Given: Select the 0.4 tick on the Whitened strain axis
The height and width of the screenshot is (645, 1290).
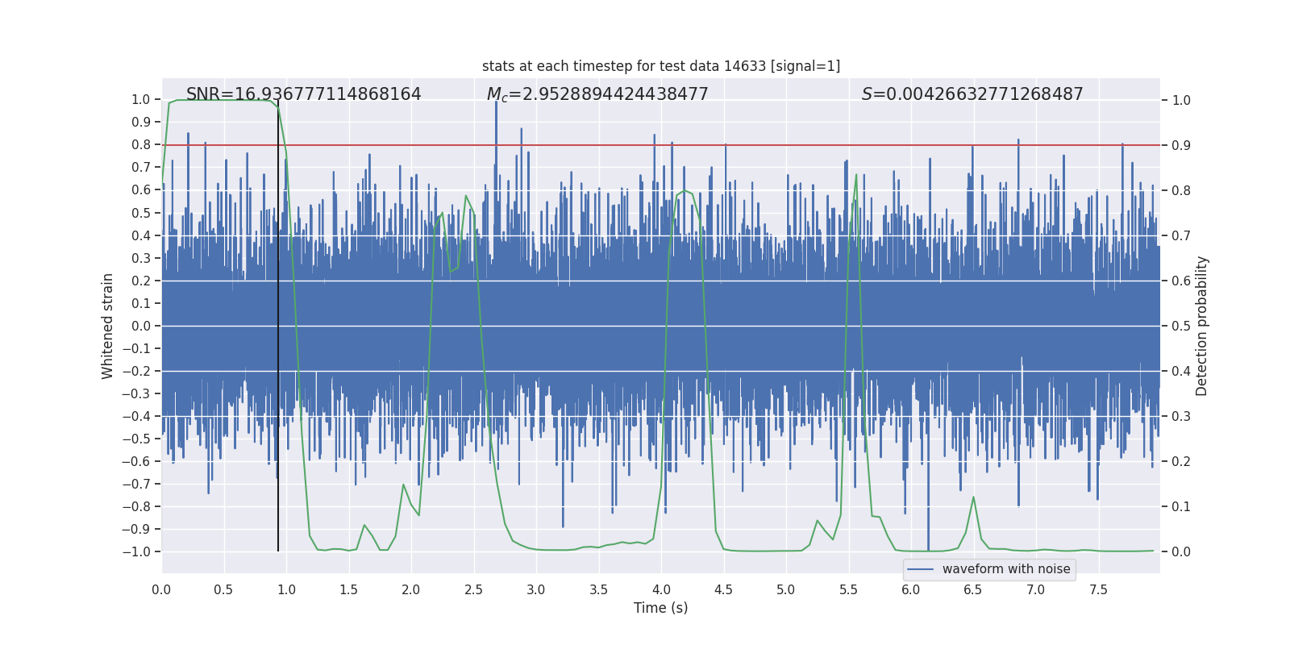Looking at the screenshot, I should [141, 235].
